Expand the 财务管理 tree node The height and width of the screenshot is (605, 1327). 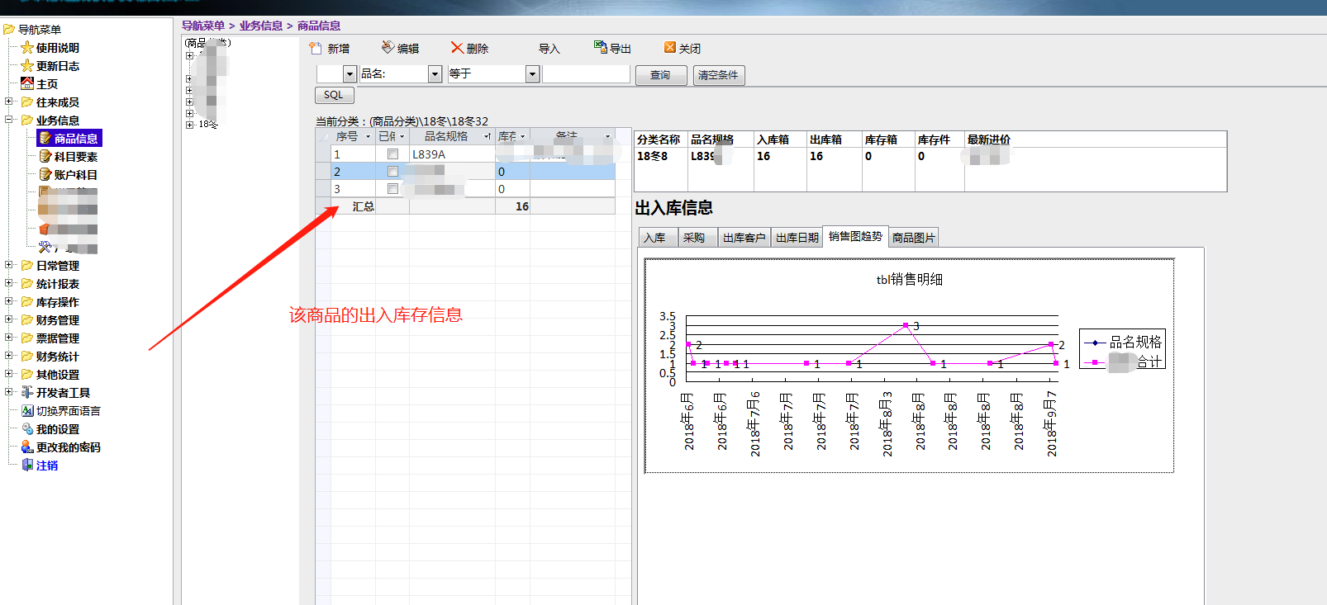click(x=9, y=319)
